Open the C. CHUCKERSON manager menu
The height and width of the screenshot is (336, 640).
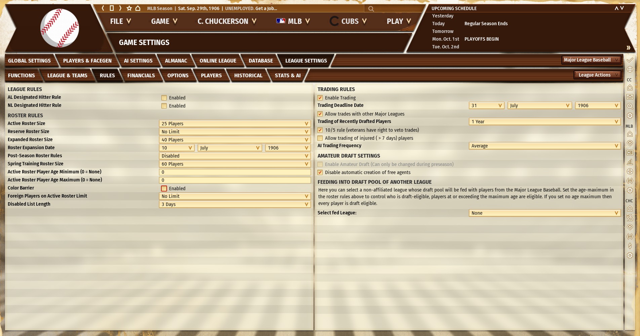[227, 22]
